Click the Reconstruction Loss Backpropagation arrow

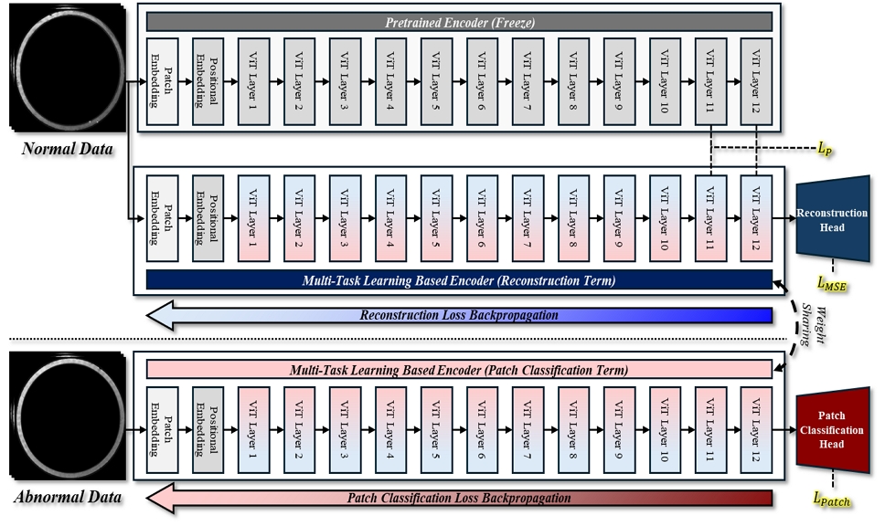(x=460, y=316)
